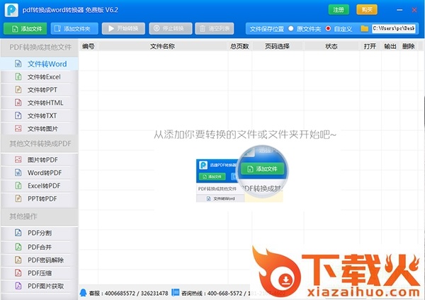Click the image icon beside 文件转图片
The height and width of the screenshot is (300, 425).
point(18,129)
